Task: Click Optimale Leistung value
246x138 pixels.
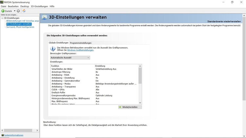Action: [104, 95]
